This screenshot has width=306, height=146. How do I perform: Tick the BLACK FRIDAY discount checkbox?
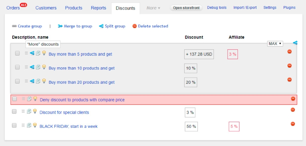14,125
